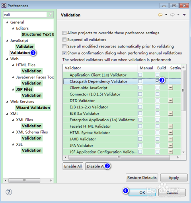The image size is (191, 203).
Task: Confirm preferences with OK button
Action: click(142, 192)
